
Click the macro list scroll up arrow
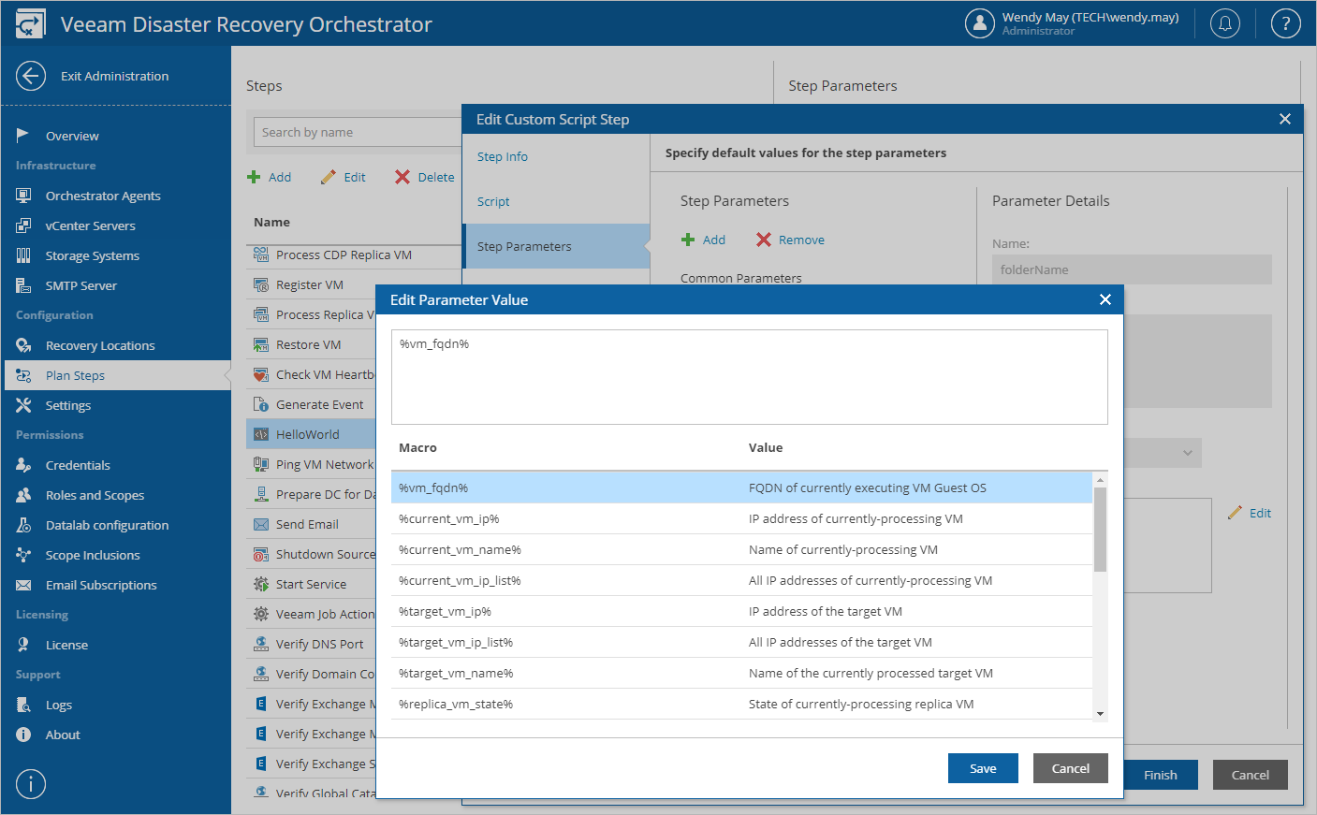coord(1100,480)
